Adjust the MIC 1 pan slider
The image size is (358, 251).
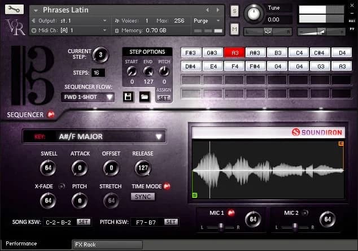point(220,227)
